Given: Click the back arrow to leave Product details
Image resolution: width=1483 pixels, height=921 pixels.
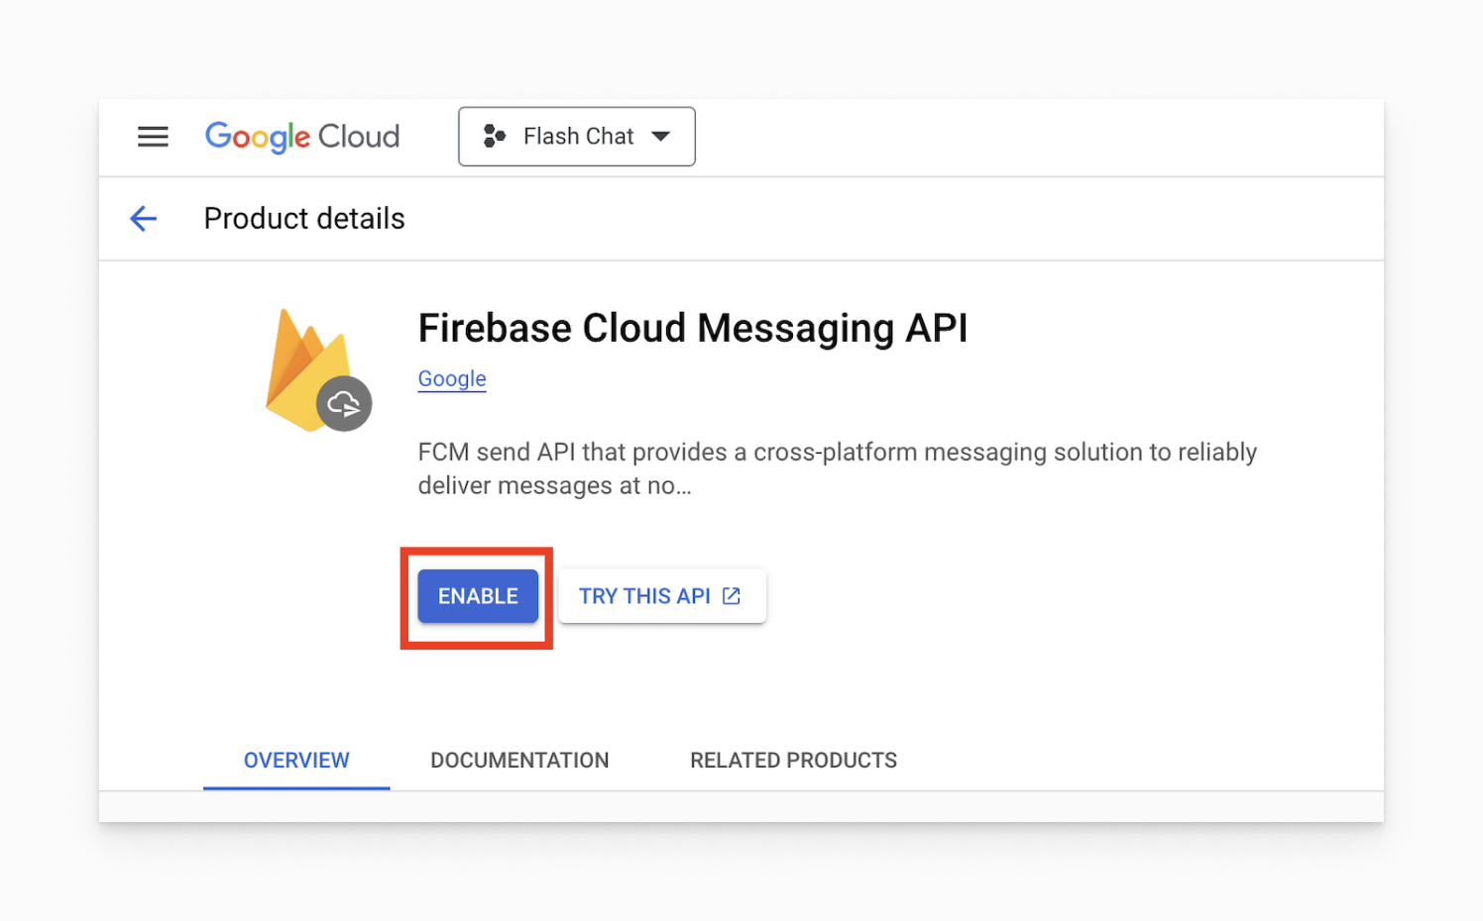Looking at the screenshot, I should pos(143,218).
